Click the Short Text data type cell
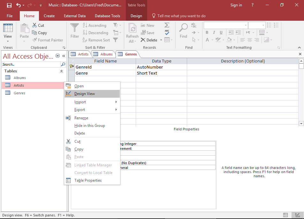 point(161,73)
